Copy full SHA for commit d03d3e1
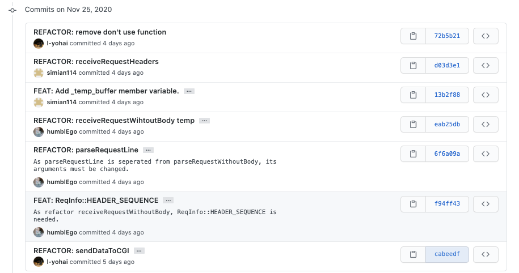 [x=413, y=66]
